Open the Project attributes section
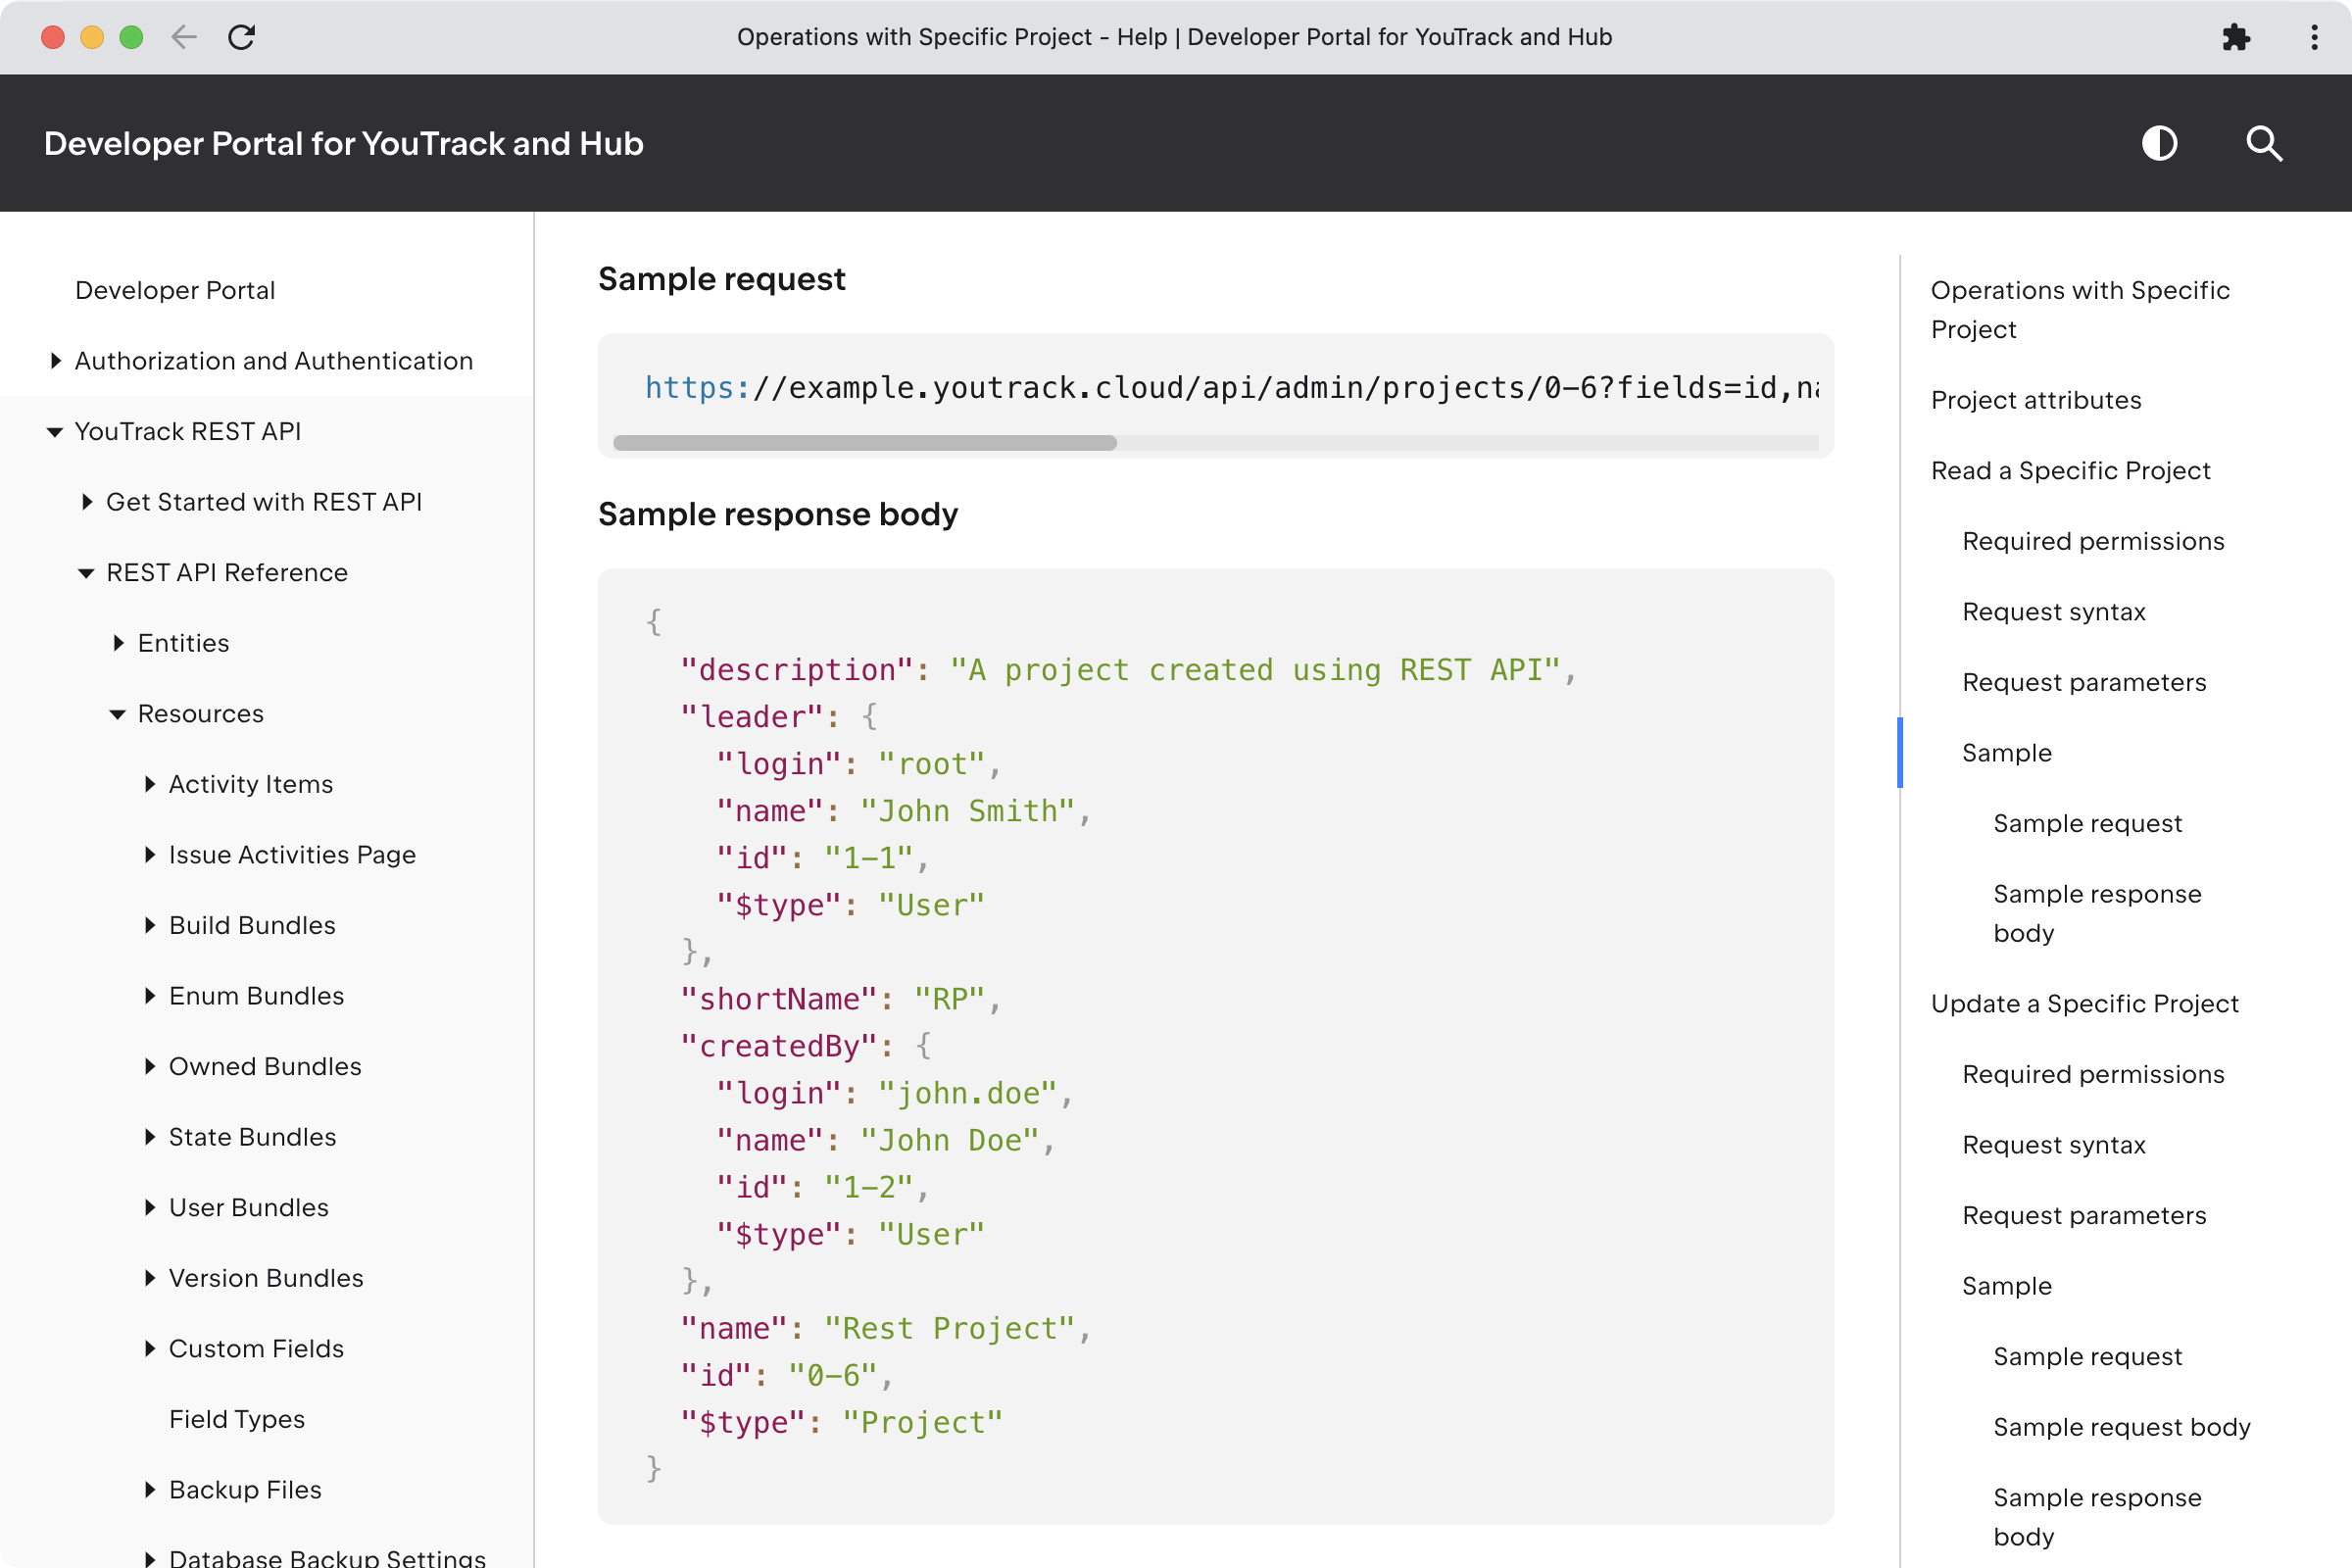Screen dimensions: 2352x1568 (x=2035, y=400)
